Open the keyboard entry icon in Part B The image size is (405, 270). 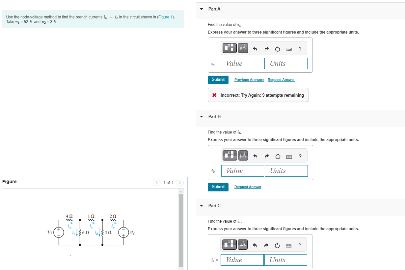tap(289, 156)
